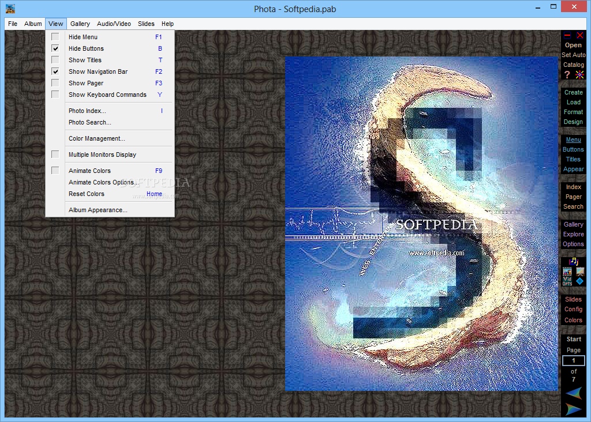Screen dimensions: 591x422
Task: Click Create in the navigation bar
Action: (573, 92)
